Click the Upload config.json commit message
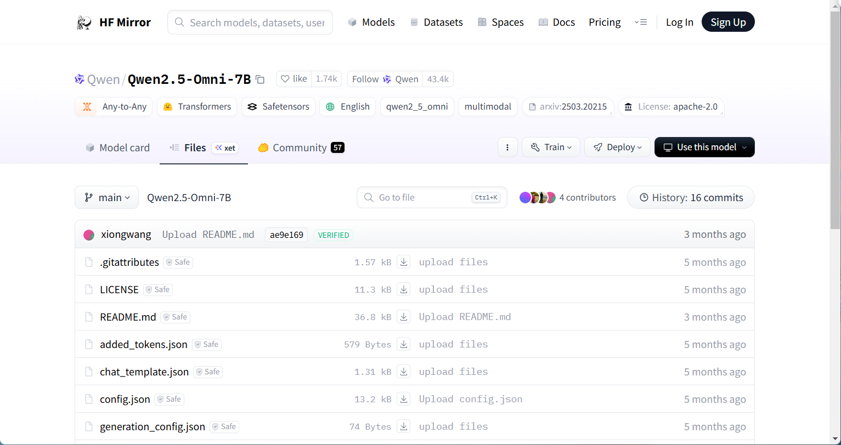Viewport: 841px width, 445px height. point(471,399)
